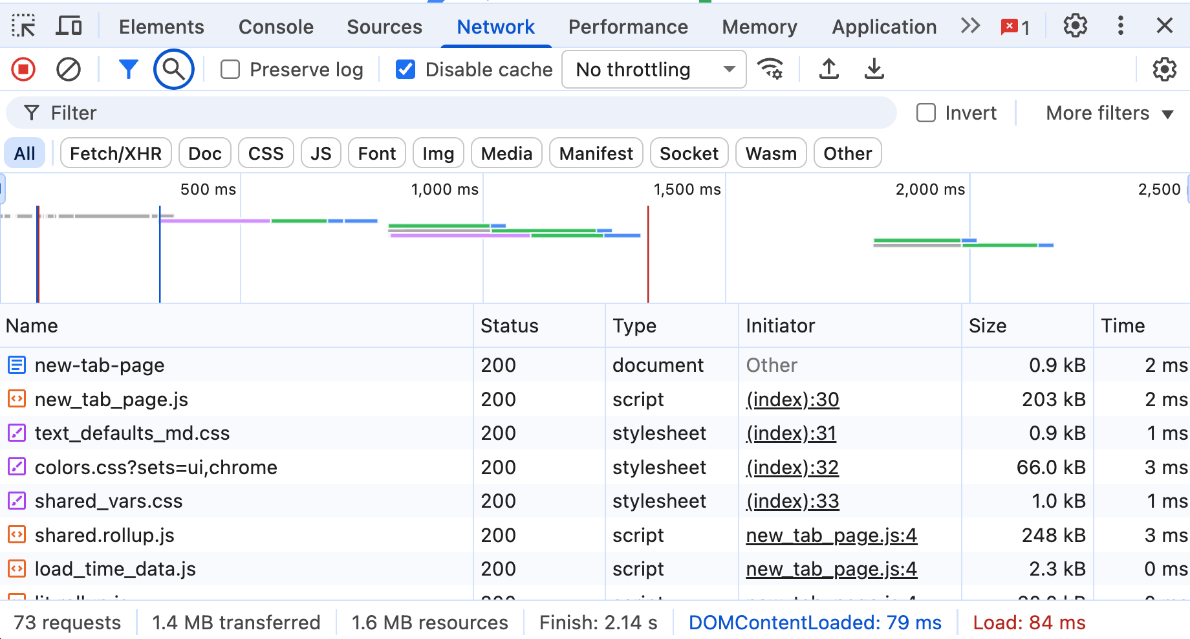This screenshot has width=1190, height=639.
Task: Check the Invert filter checkbox
Action: 926,113
